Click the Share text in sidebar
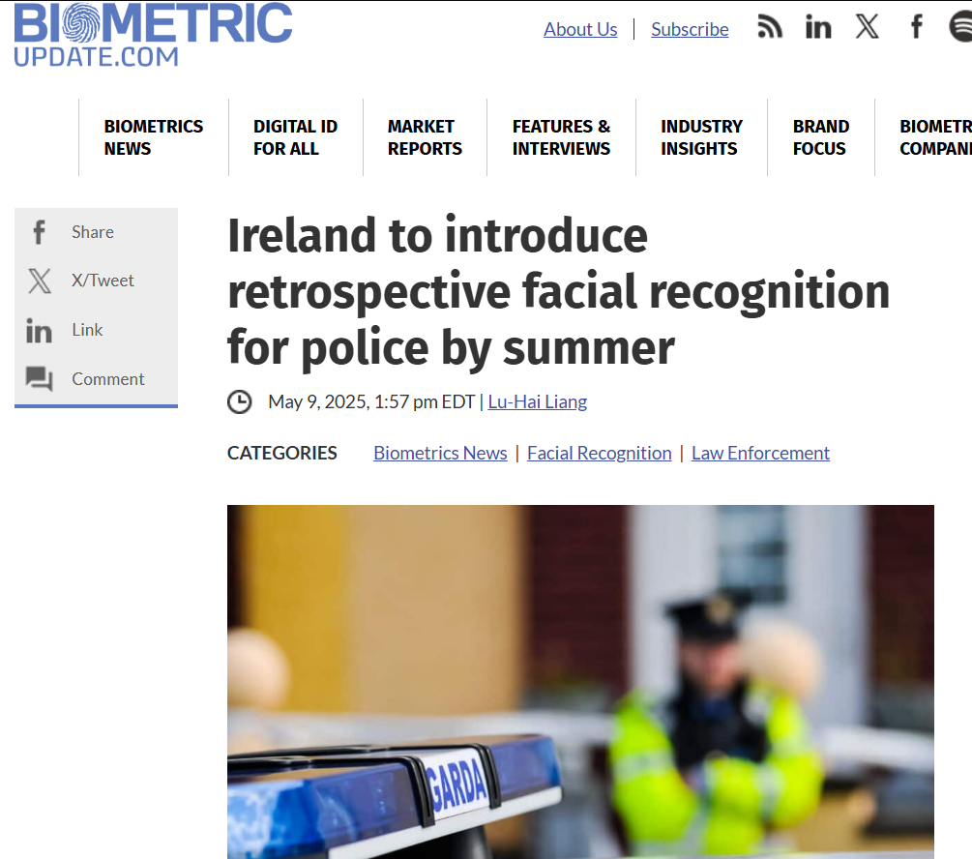The height and width of the screenshot is (859, 972). tap(93, 232)
